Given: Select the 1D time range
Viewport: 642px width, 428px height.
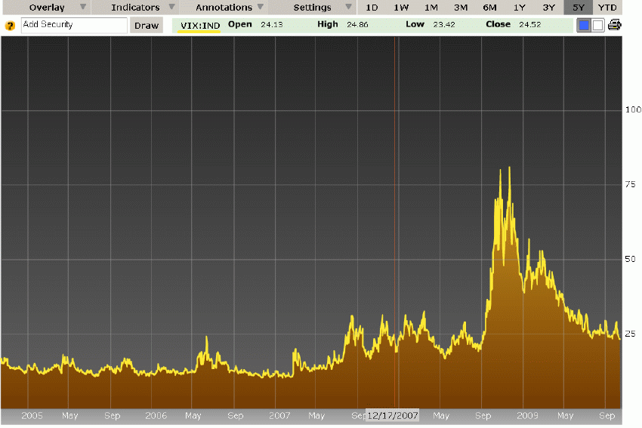Looking at the screenshot, I should [372, 8].
